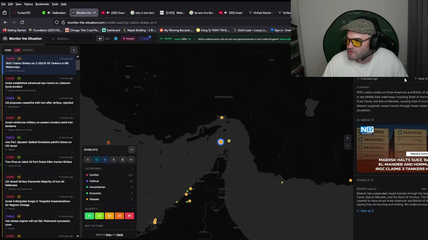Screen dimensions: 428x240
Task: Filter by S3 severity swatch
Action: 109,216
